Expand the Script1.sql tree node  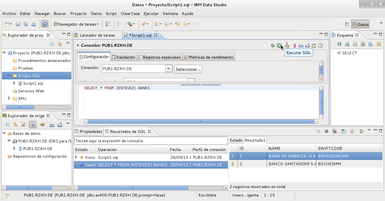[x=14, y=83]
